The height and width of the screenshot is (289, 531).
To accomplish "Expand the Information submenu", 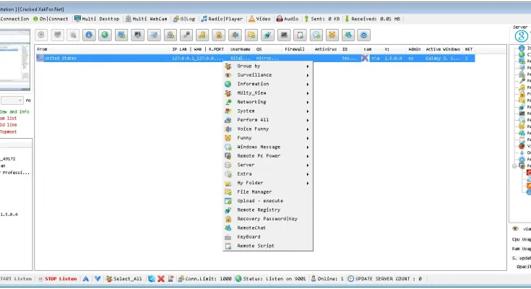I will (268, 84).
